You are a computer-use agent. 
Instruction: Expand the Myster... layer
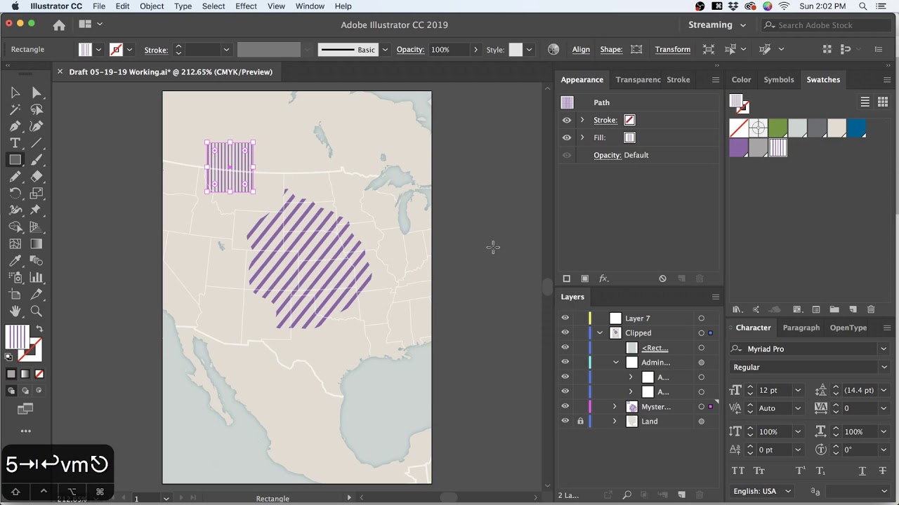tap(615, 406)
